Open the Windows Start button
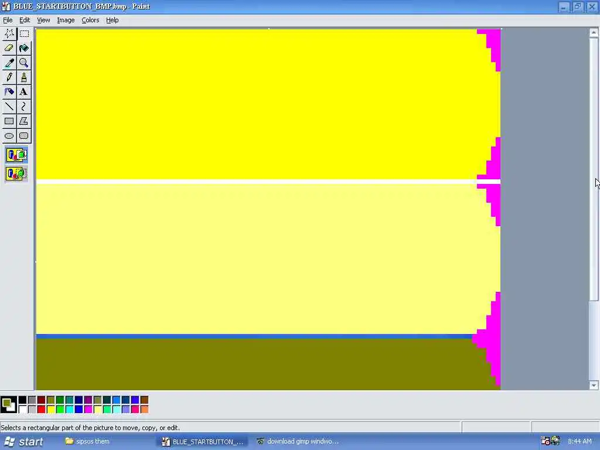Viewport: 600px width, 450px height. (23, 442)
